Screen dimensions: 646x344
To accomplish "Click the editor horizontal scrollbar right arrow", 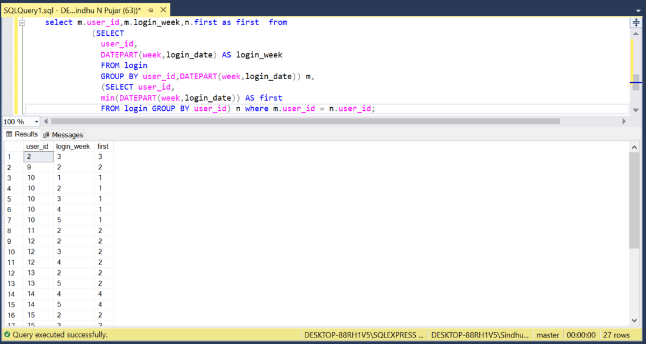I will [x=624, y=122].
